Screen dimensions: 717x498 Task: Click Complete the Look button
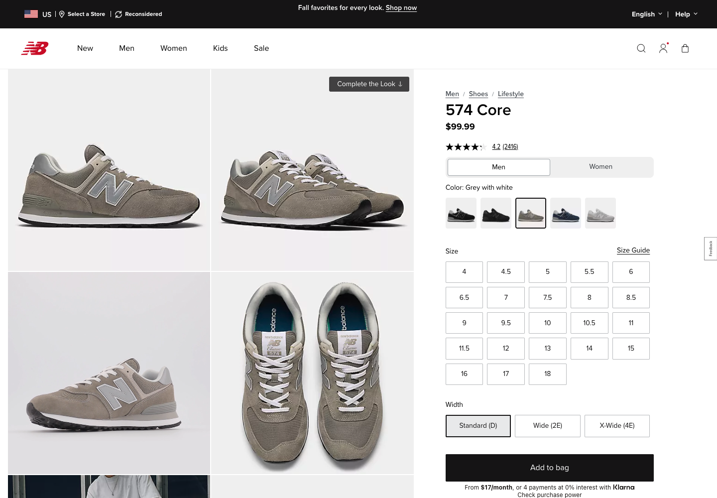click(369, 84)
